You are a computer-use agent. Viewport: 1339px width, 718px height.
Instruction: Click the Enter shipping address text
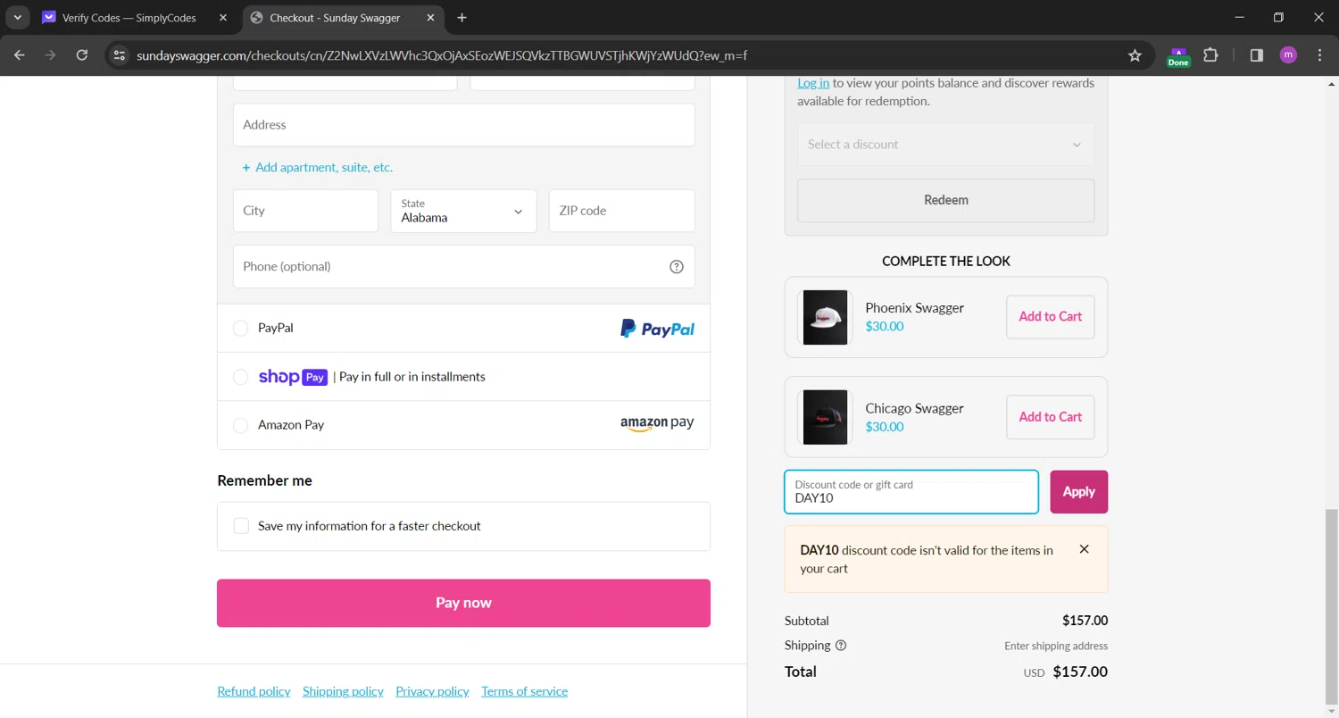point(1056,646)
